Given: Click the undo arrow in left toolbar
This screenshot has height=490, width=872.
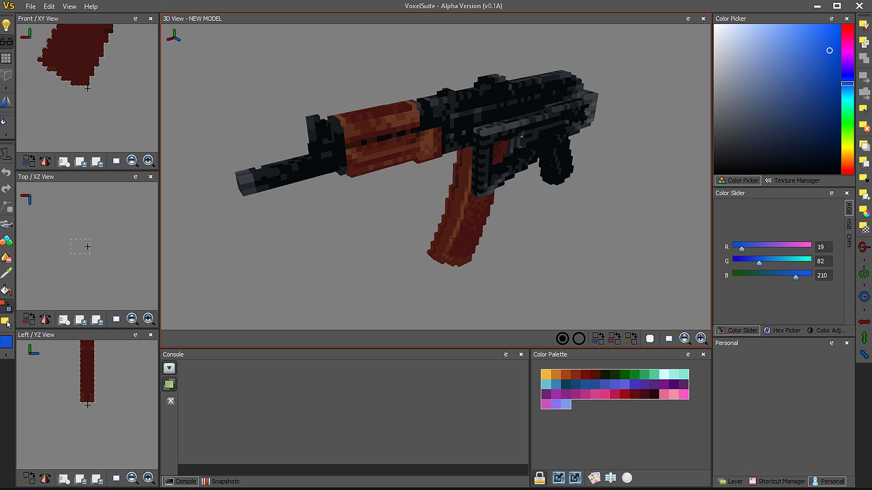Looking at the screenshot, I should pyautogui.click(x=6, y=172).
